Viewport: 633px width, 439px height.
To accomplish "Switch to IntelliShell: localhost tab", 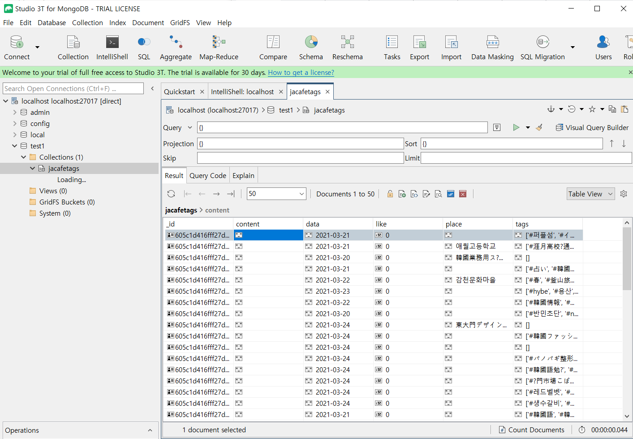I will point(242,91).
